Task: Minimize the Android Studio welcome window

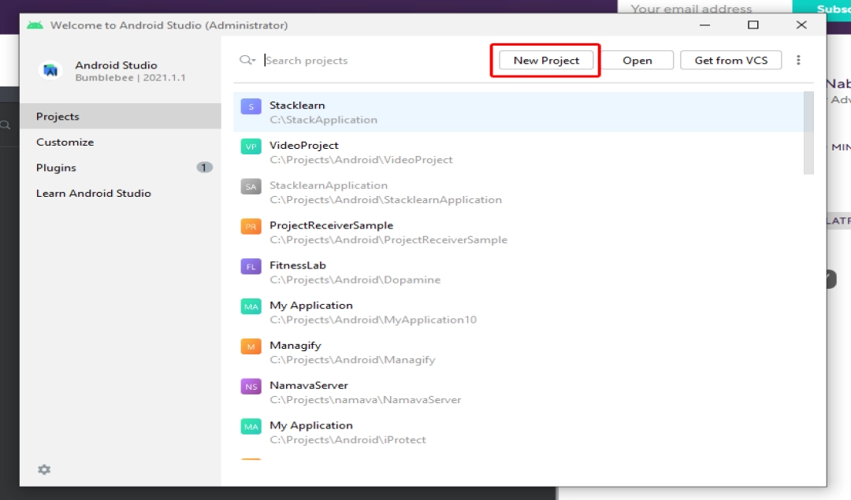Action: 704,25
